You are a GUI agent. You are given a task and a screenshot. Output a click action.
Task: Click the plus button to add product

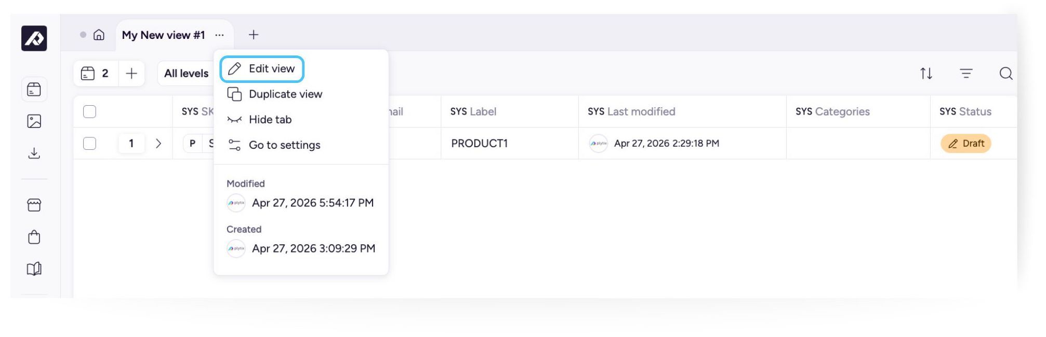click(x=131, y=74)
